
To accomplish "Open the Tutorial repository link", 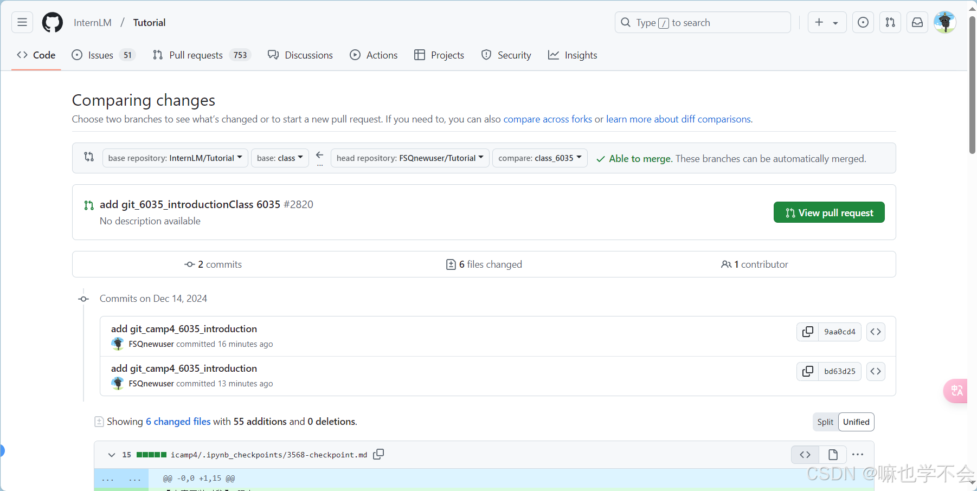I will tap(149, 23).
